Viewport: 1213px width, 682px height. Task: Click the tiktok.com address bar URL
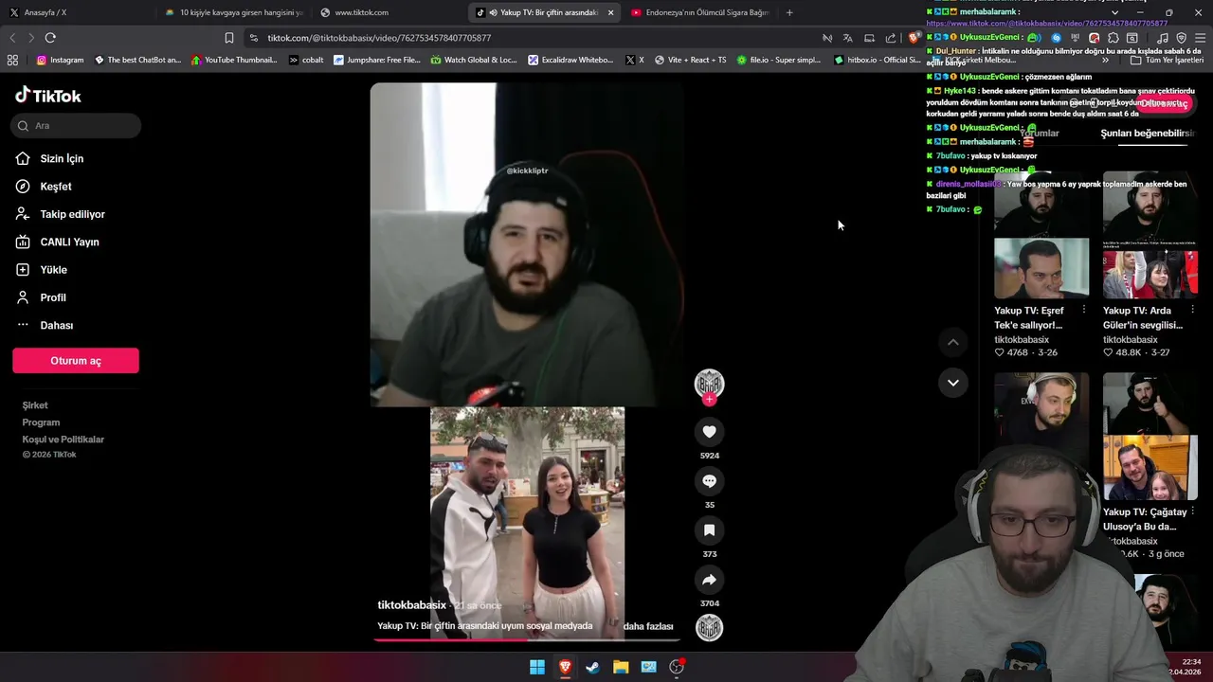click(379, 38)
